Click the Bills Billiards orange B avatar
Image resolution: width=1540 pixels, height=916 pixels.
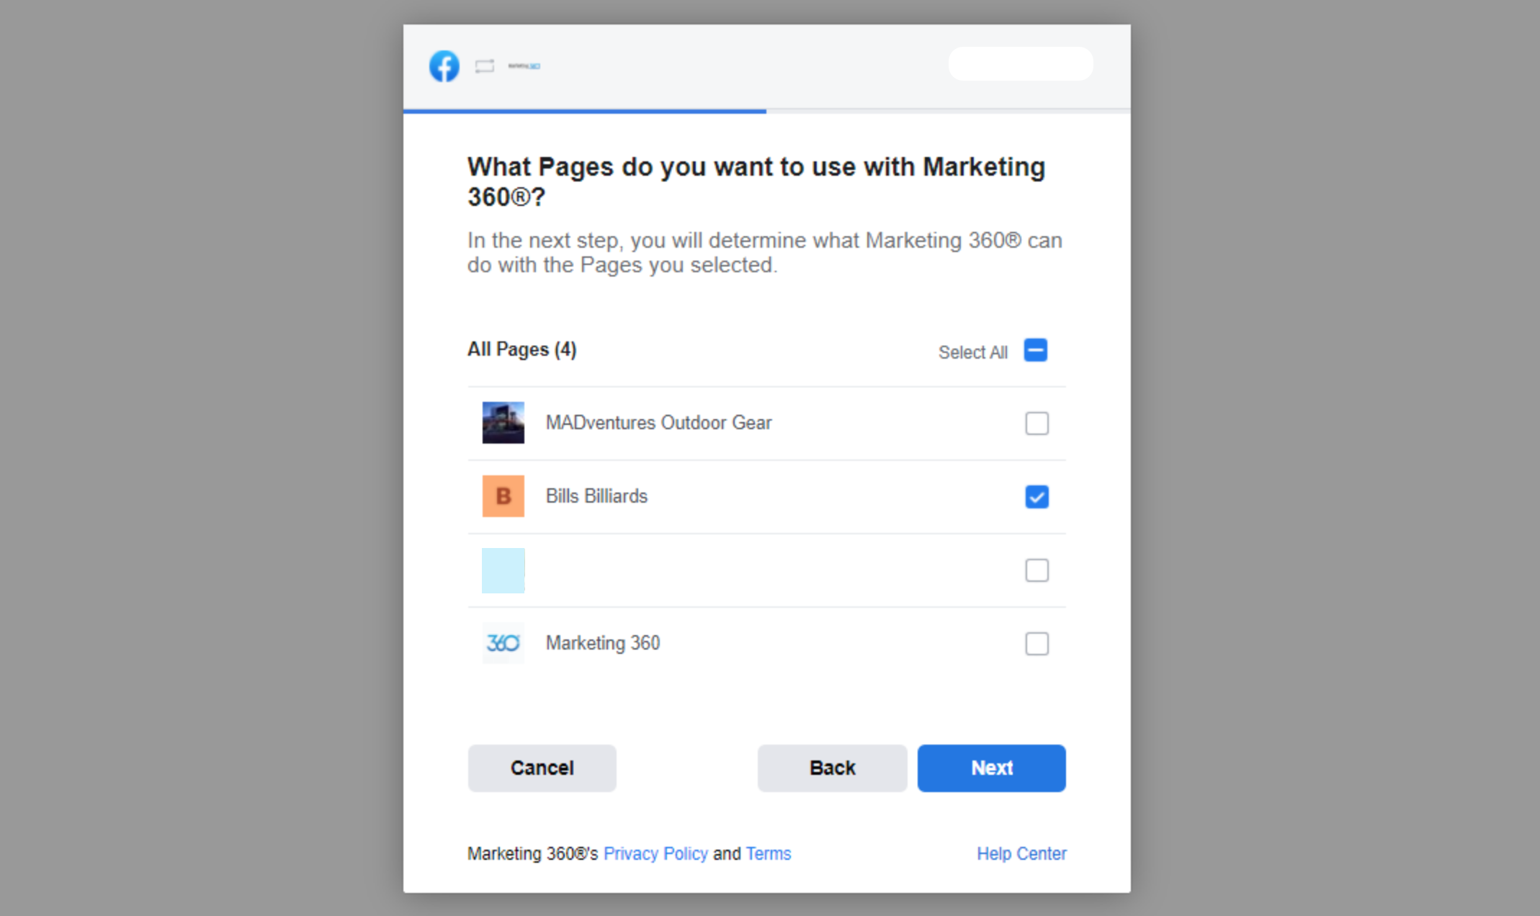tap(503, 496)
